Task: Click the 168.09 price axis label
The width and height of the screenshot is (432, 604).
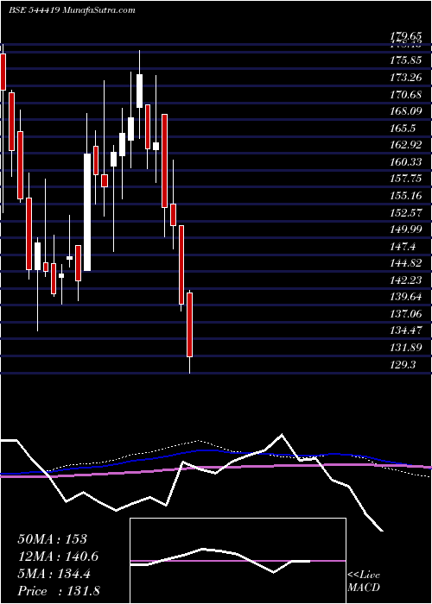Action: (405, 111)
